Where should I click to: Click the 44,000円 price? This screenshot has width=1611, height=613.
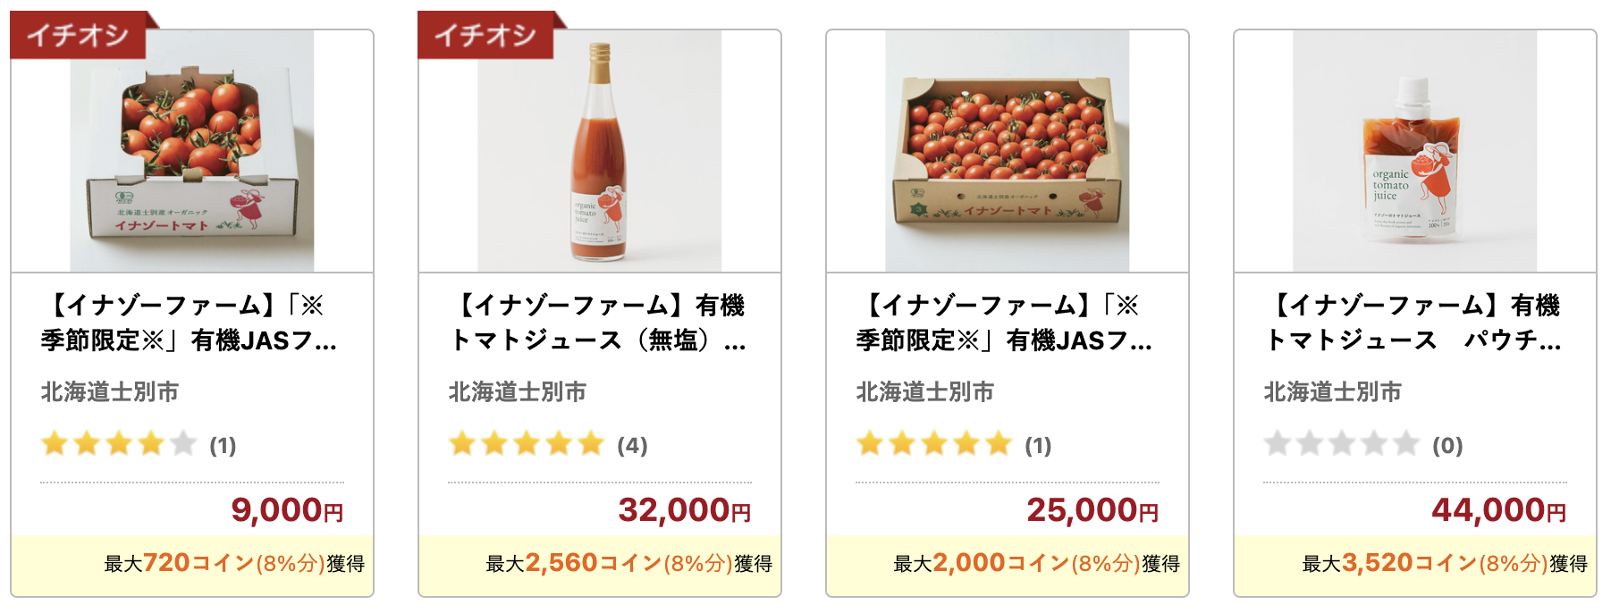pyautogui.click(x=1499, y=510)
